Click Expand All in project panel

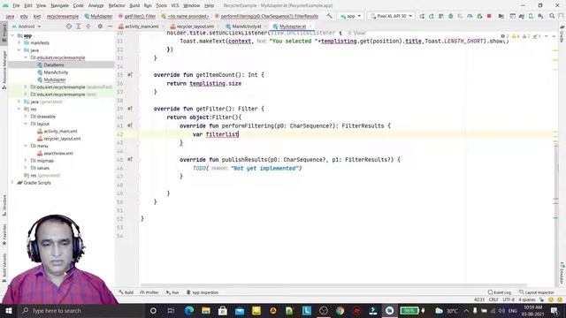click(79, 26)
